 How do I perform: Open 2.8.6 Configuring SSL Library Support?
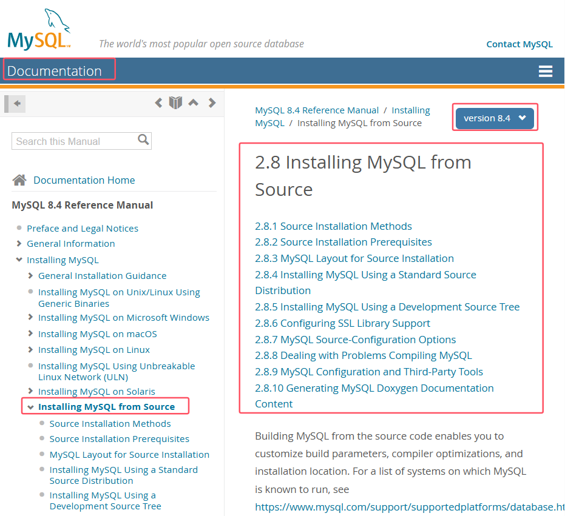[x=342, y=323]
